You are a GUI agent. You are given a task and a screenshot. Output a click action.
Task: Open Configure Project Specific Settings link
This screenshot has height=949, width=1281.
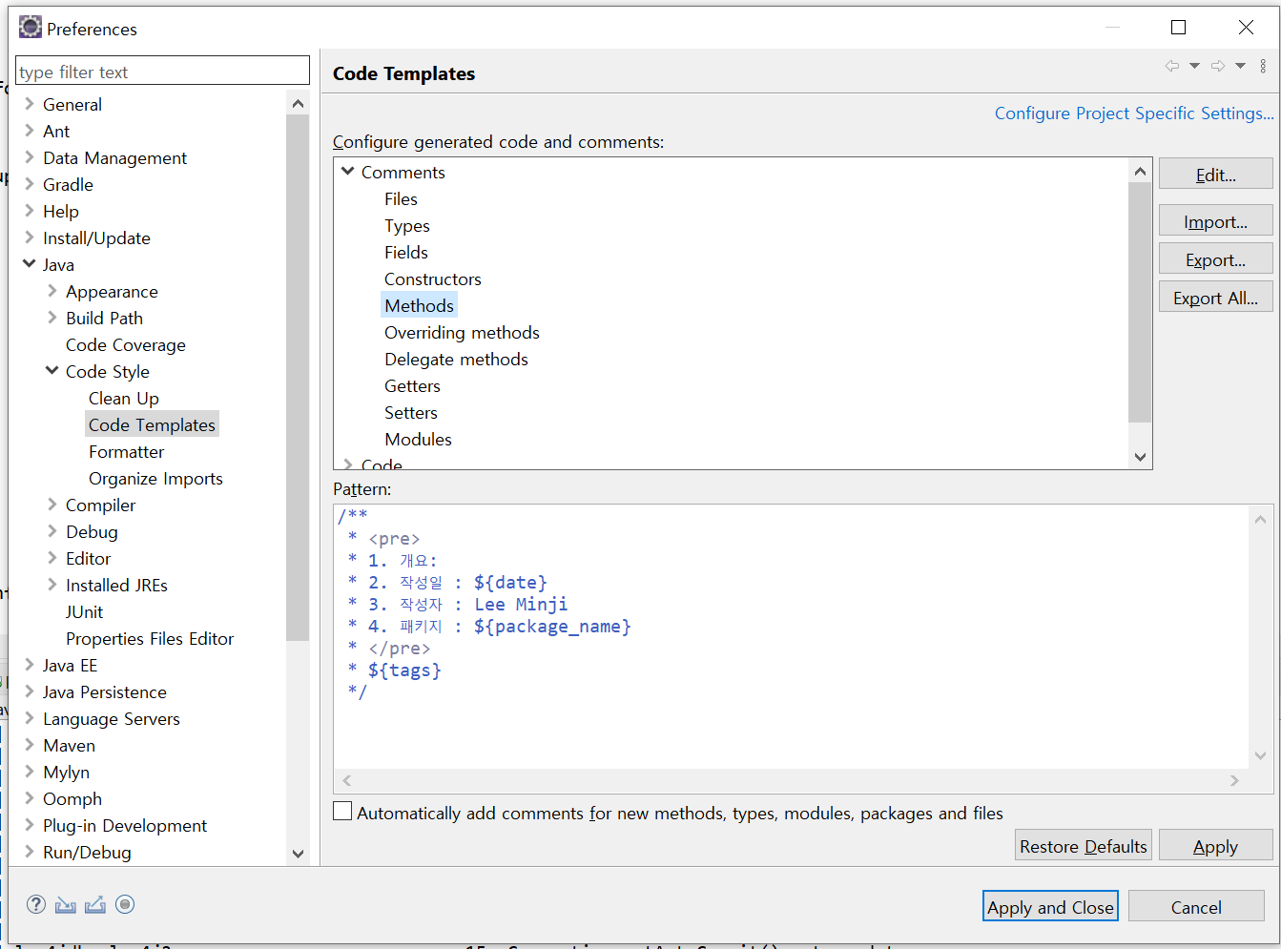[1134, 113]
